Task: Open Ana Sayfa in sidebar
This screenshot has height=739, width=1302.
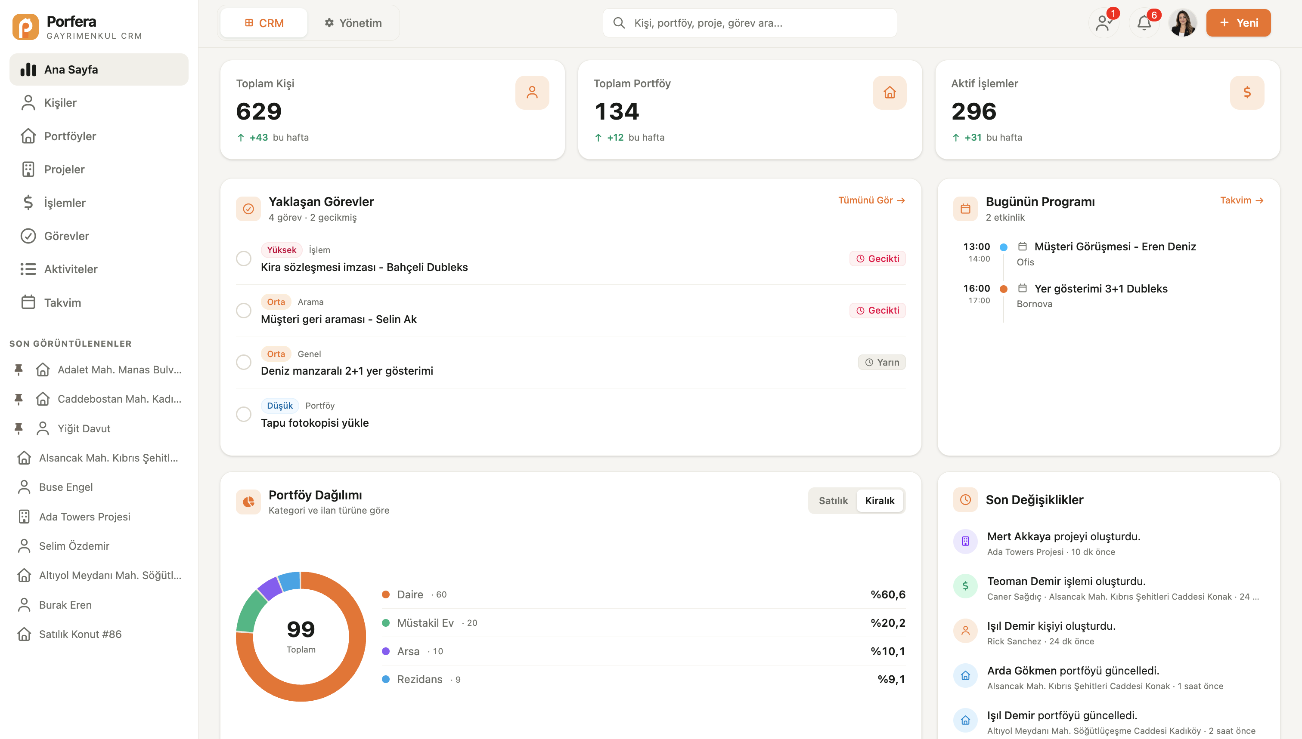Action: point(99,70)
